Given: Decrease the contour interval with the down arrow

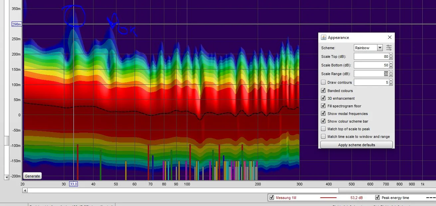Looking at the screenshot, I should point(391,84).
